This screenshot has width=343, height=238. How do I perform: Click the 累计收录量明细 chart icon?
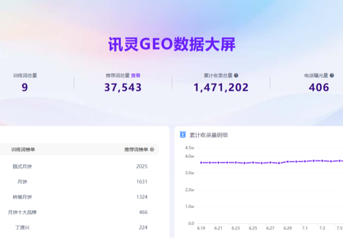point(183,135)
